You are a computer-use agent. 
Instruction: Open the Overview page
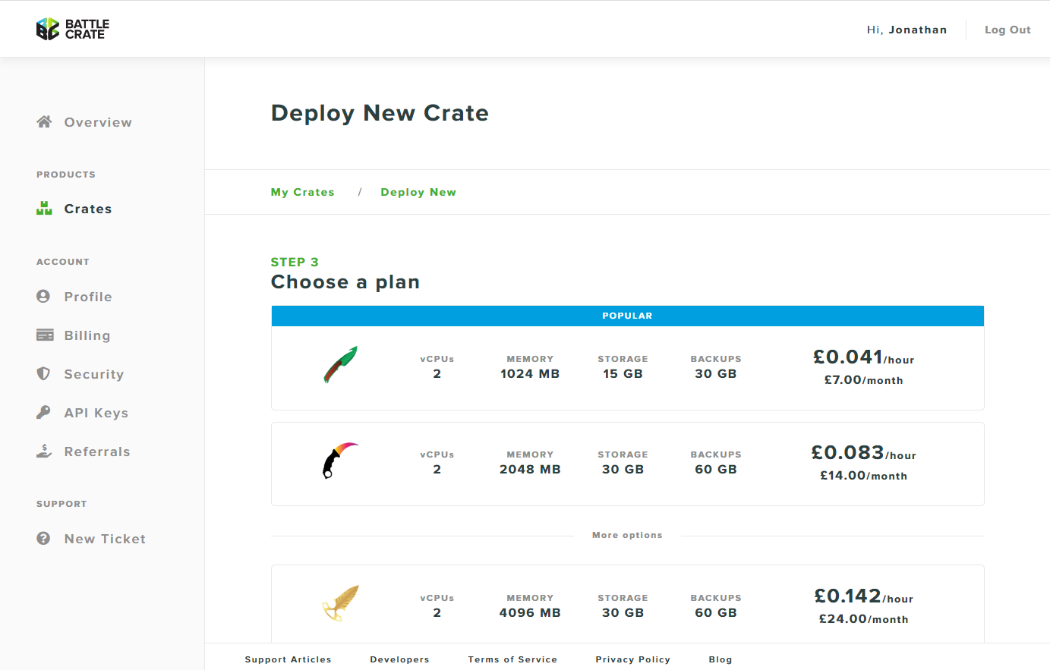pos(98,122)
